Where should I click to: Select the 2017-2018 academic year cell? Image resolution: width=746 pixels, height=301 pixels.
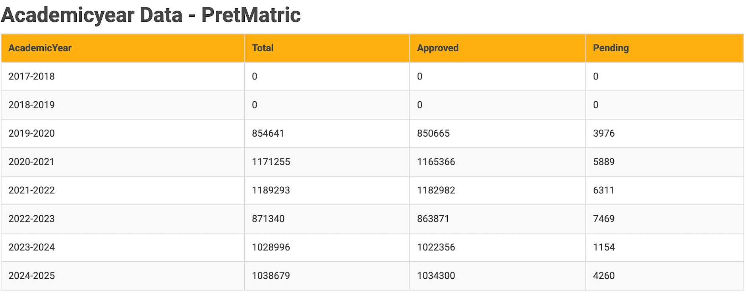123,77
